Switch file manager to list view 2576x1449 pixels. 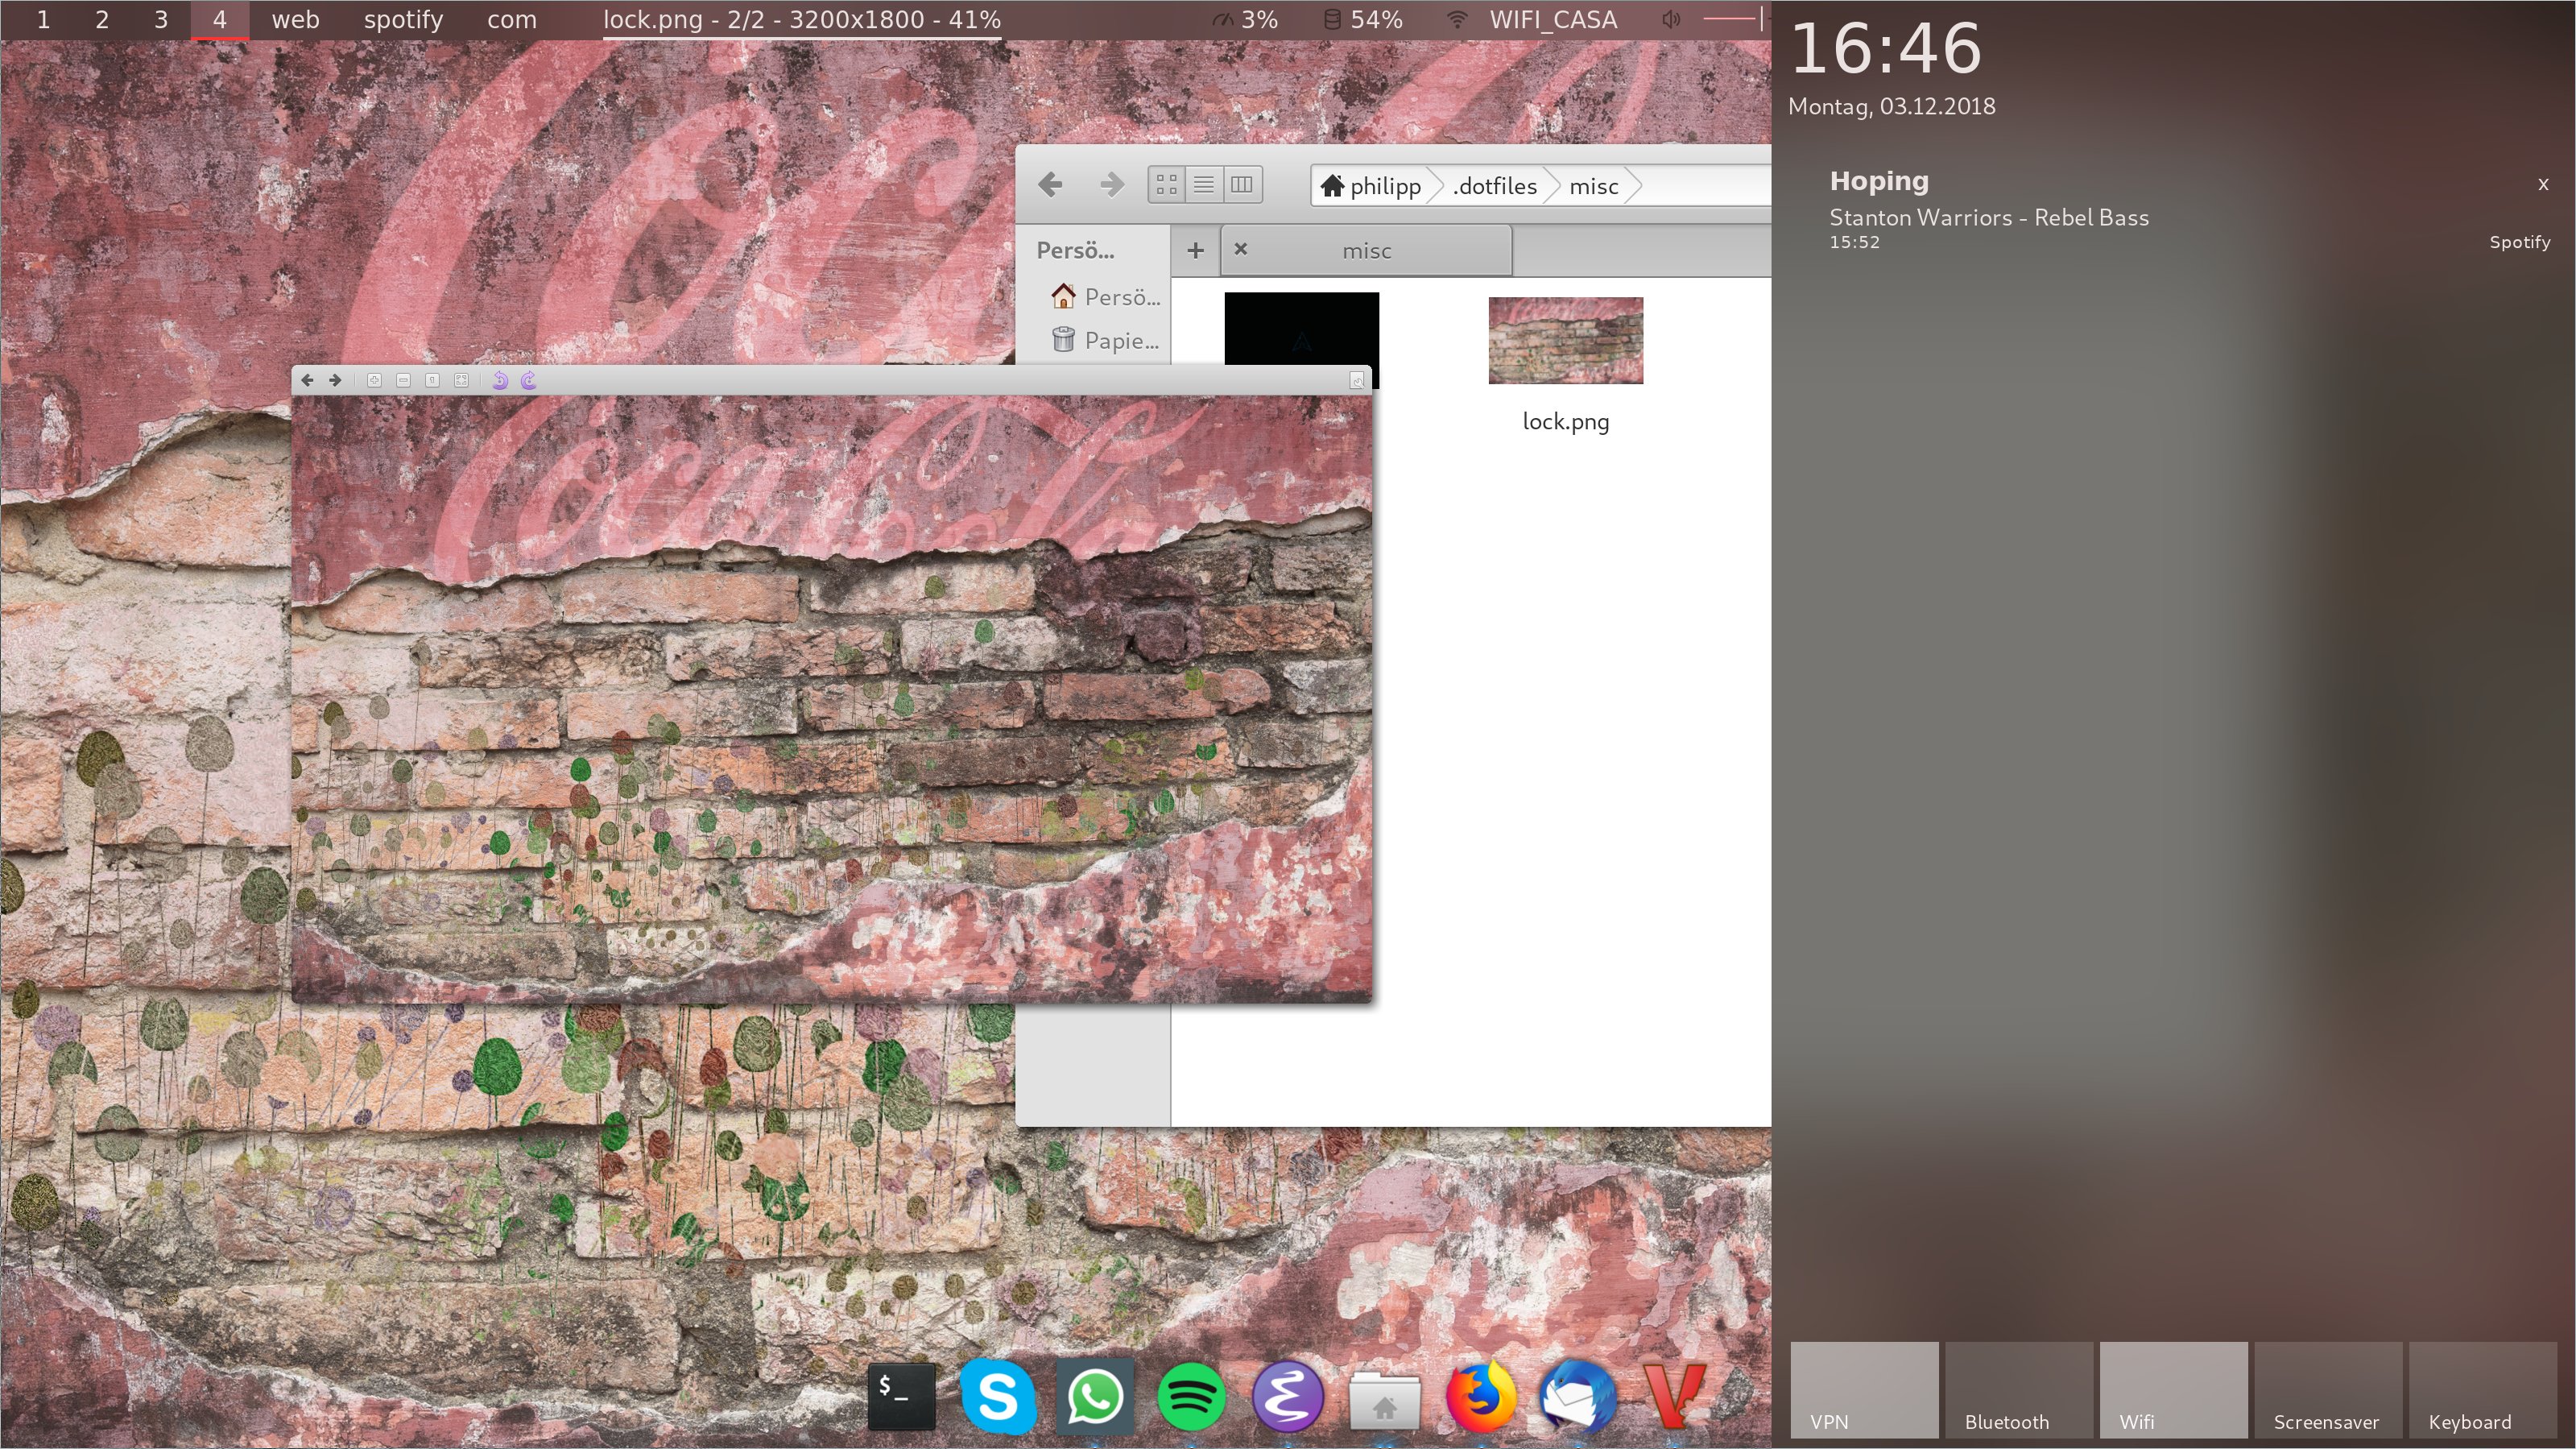click(x=1204, y=185)
